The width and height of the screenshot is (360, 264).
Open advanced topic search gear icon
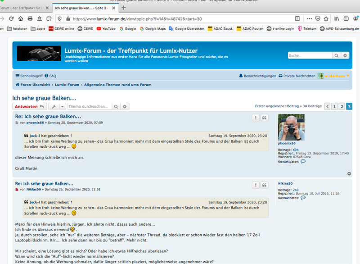[x=125, y=106]
